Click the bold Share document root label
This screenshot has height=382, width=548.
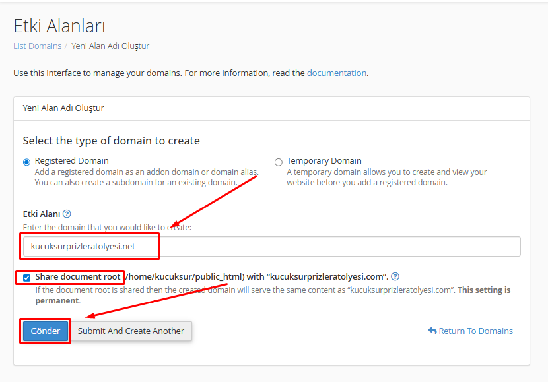click(x=77, y=276)
